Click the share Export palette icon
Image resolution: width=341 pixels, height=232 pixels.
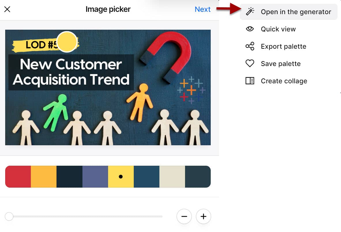pyautogui.click(x=250, y=46)
